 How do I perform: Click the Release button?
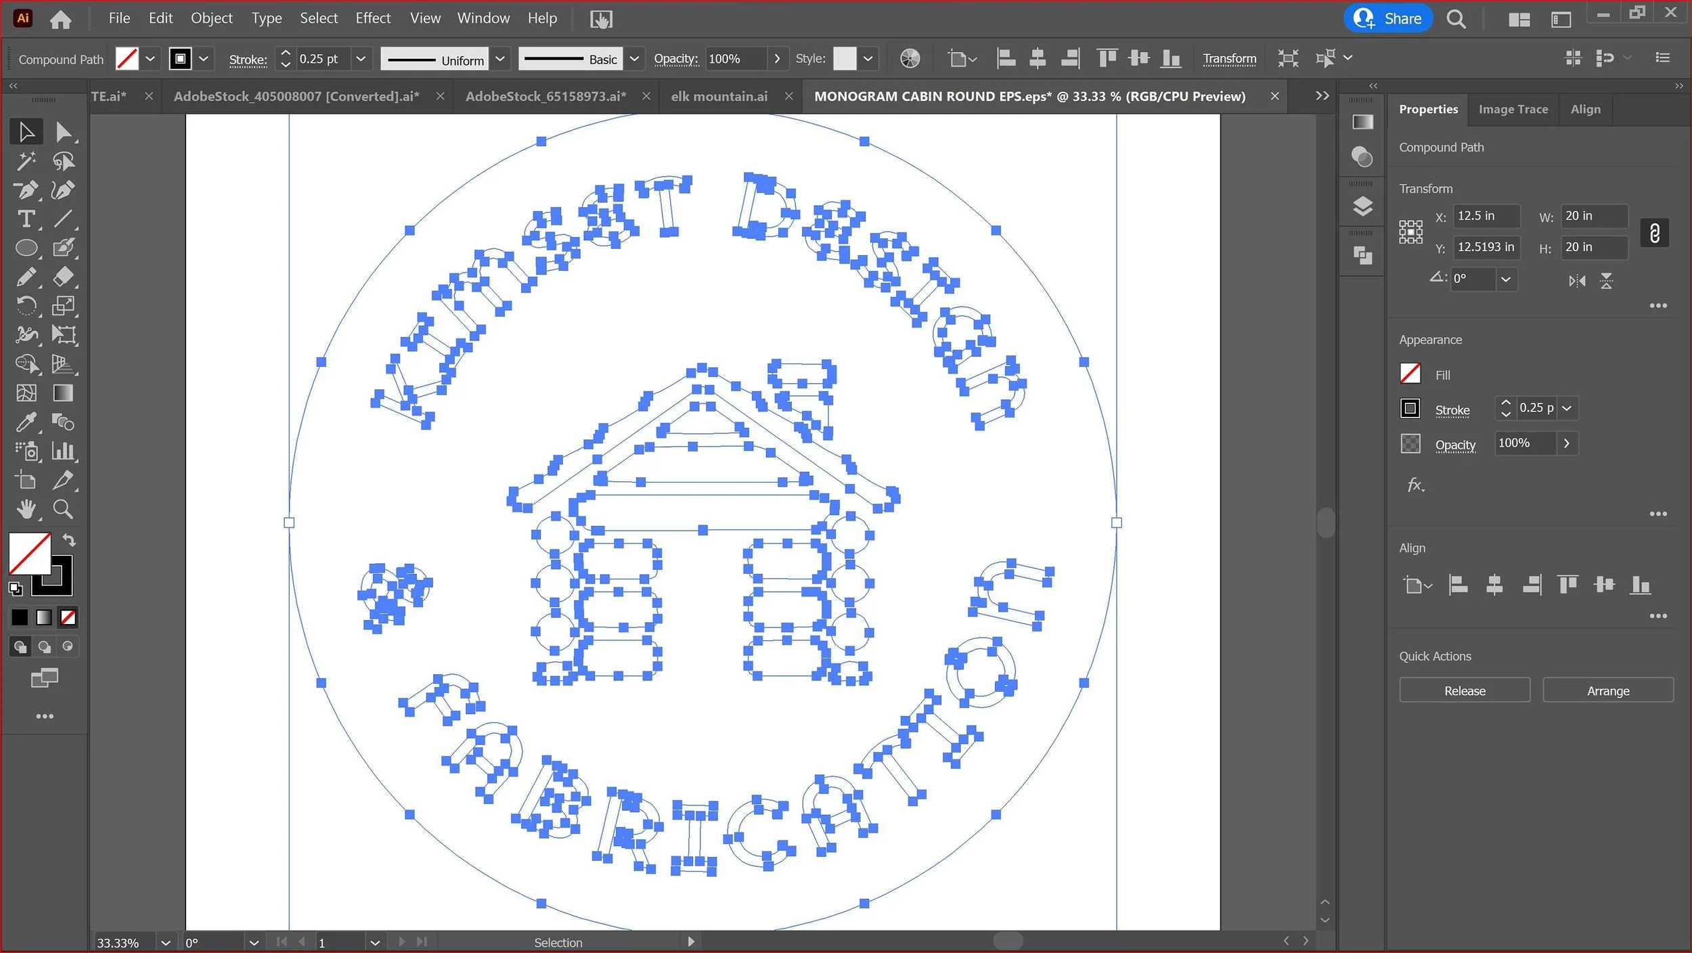[x=1464, y=690]
